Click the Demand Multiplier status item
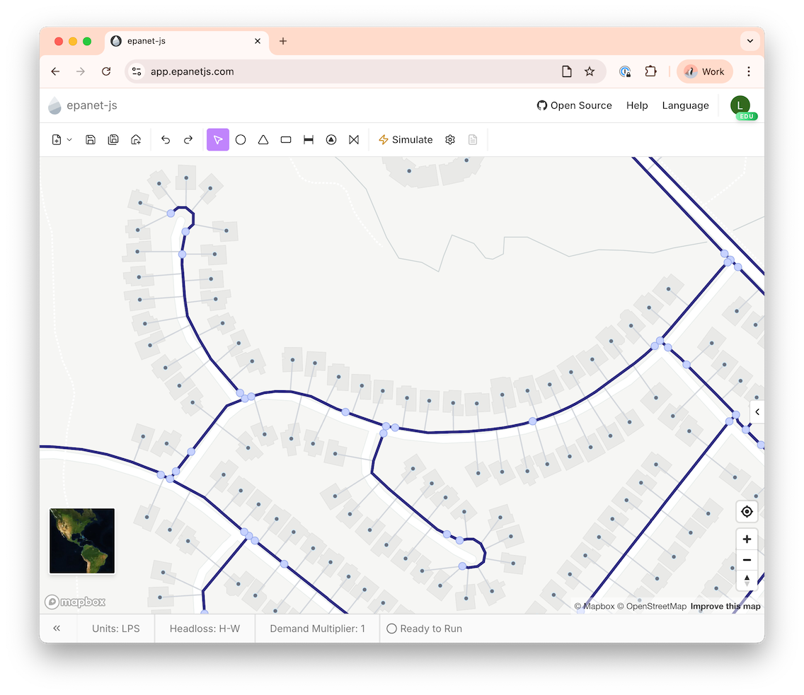 pyautogui.click(x=317, y=629)
